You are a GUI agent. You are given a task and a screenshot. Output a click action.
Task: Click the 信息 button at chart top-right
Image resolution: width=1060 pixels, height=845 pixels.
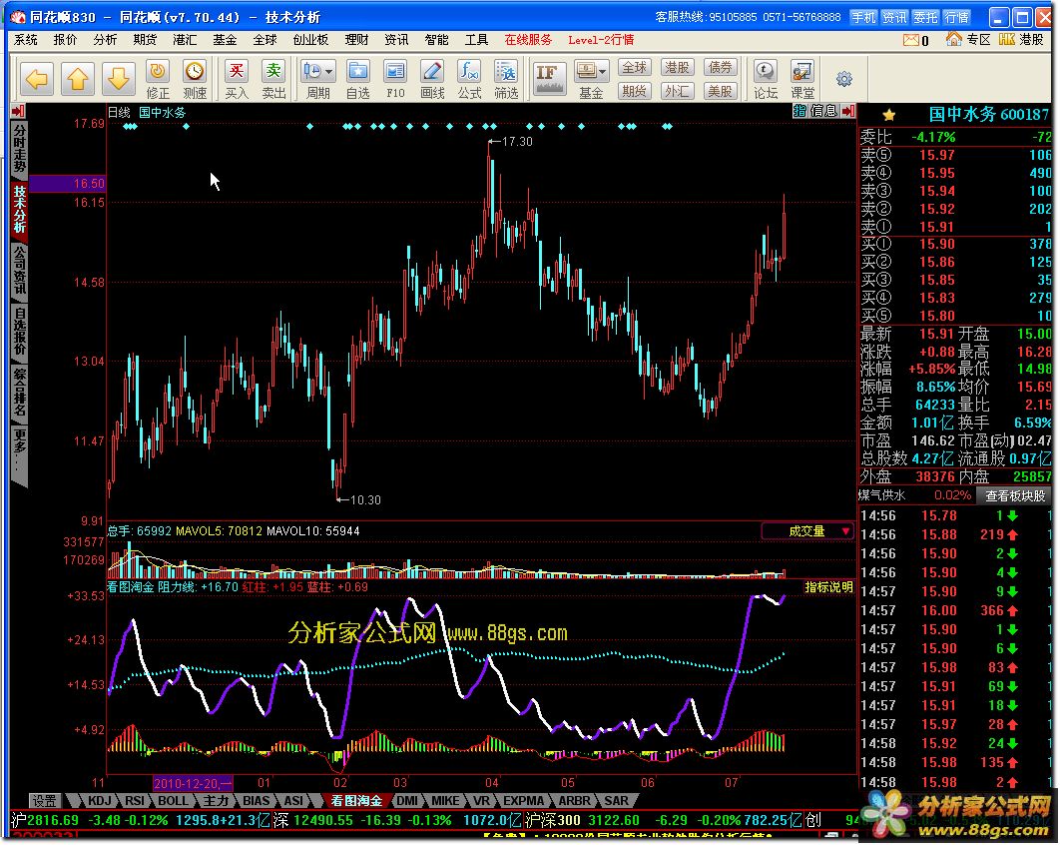[x=823, y=110]
